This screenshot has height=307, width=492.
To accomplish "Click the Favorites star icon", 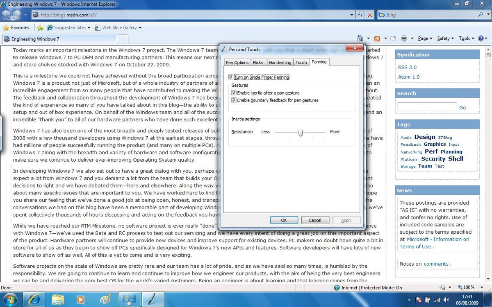I will coord(7,27).
